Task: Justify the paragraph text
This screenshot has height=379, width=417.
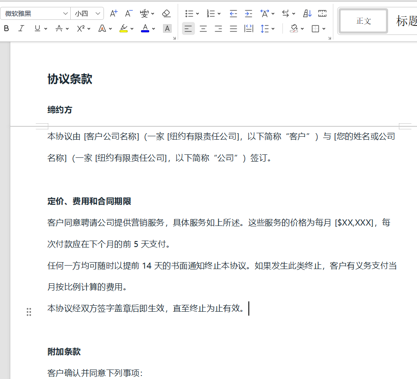Action: pos(233,29)
